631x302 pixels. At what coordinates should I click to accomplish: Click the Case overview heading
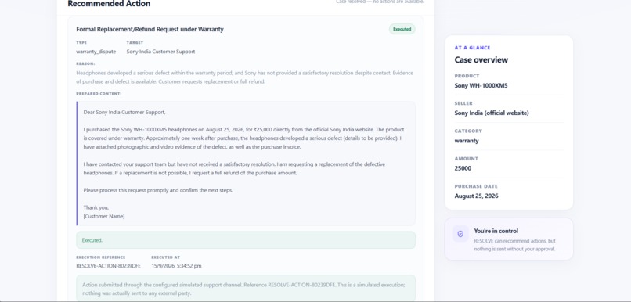click(x=481, y=60)
